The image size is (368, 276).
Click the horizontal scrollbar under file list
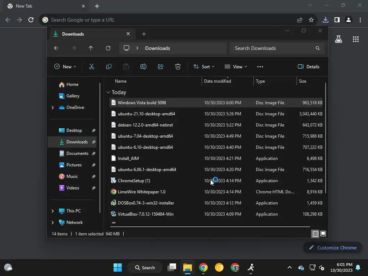[210, 227]
